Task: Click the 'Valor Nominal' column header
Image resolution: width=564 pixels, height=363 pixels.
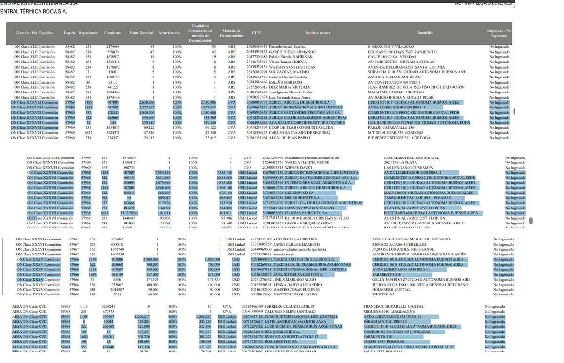Action: tap(141, 34)
